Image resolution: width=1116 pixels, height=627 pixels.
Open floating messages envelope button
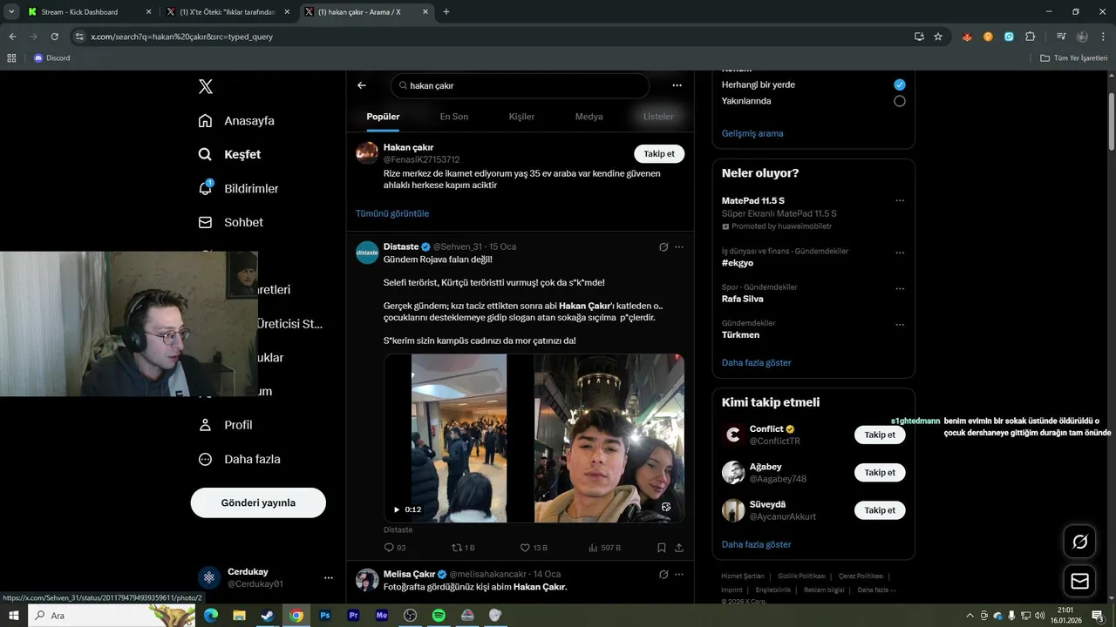(1079, 581)
